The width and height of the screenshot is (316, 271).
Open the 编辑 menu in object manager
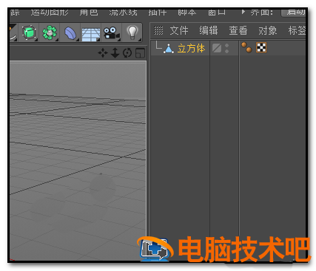pos(209,30)
